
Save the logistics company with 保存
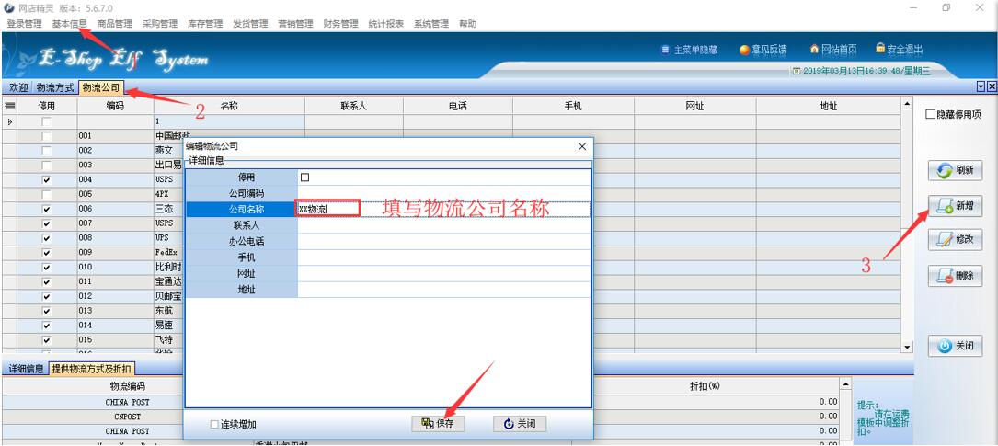(438, 424)
